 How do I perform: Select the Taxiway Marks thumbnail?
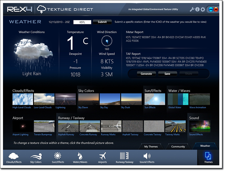coord(176,126)
